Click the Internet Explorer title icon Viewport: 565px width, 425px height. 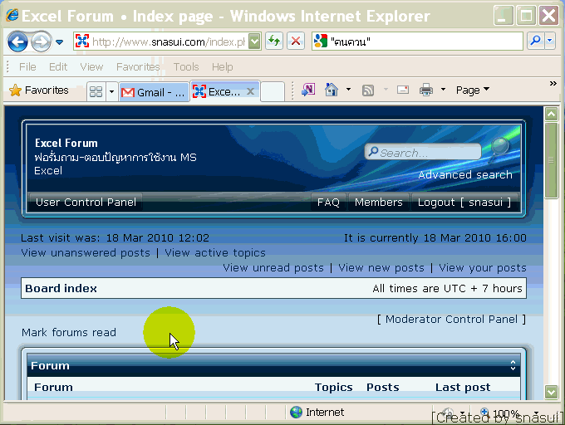coord(12,15)
